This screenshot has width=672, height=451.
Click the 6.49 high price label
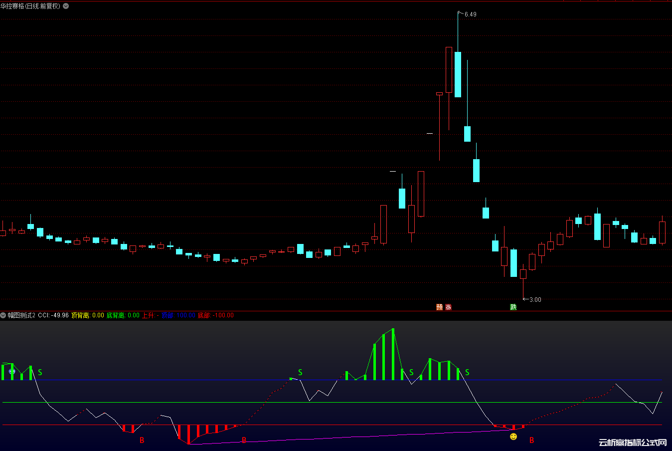coord(470,14)
